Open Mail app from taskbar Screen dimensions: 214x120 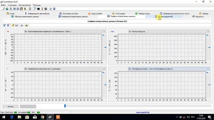(x=35, y=117)
